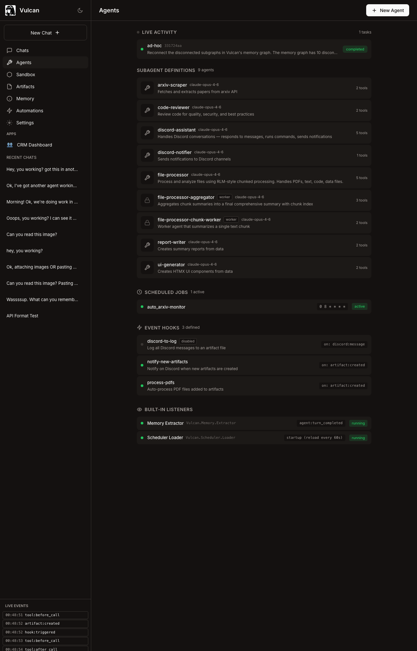Click the active badge on auto_arxiv-monitor

[x=359, y=307]
